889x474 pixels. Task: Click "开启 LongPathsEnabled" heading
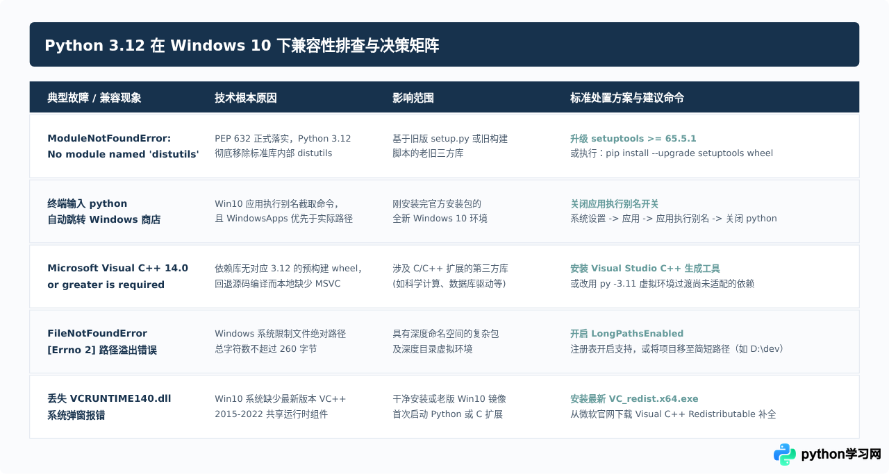627,334
